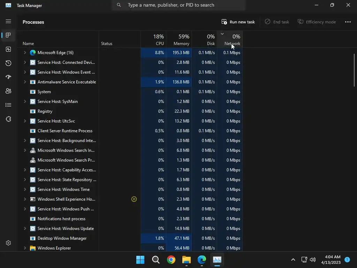Open the hamburger navigation menu
The image size is (357, 268).
click(x=8, y=21)
